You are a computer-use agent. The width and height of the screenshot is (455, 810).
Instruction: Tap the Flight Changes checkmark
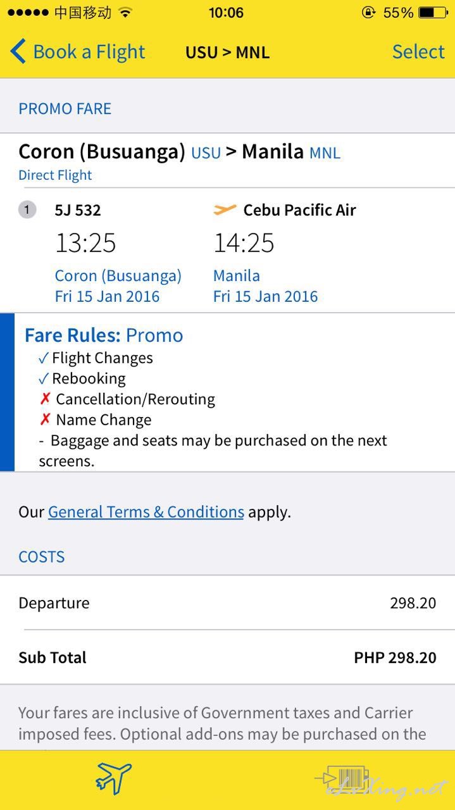43,359
